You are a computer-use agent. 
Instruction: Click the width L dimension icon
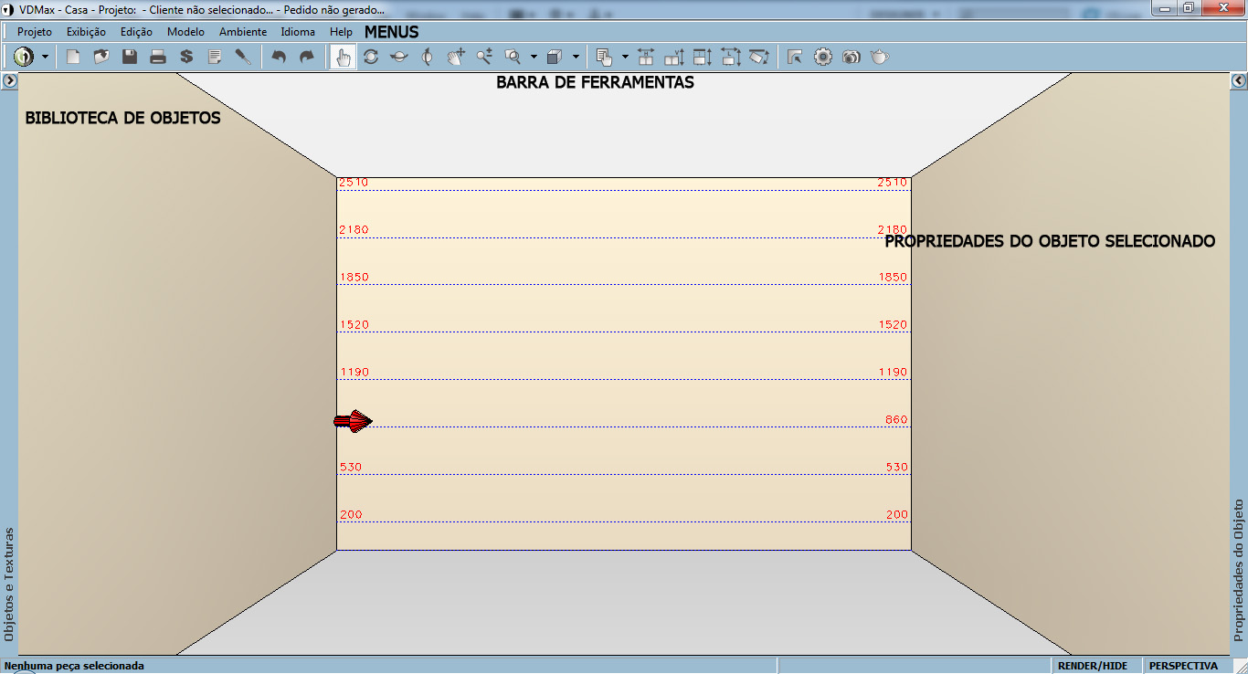pos(731,57)
